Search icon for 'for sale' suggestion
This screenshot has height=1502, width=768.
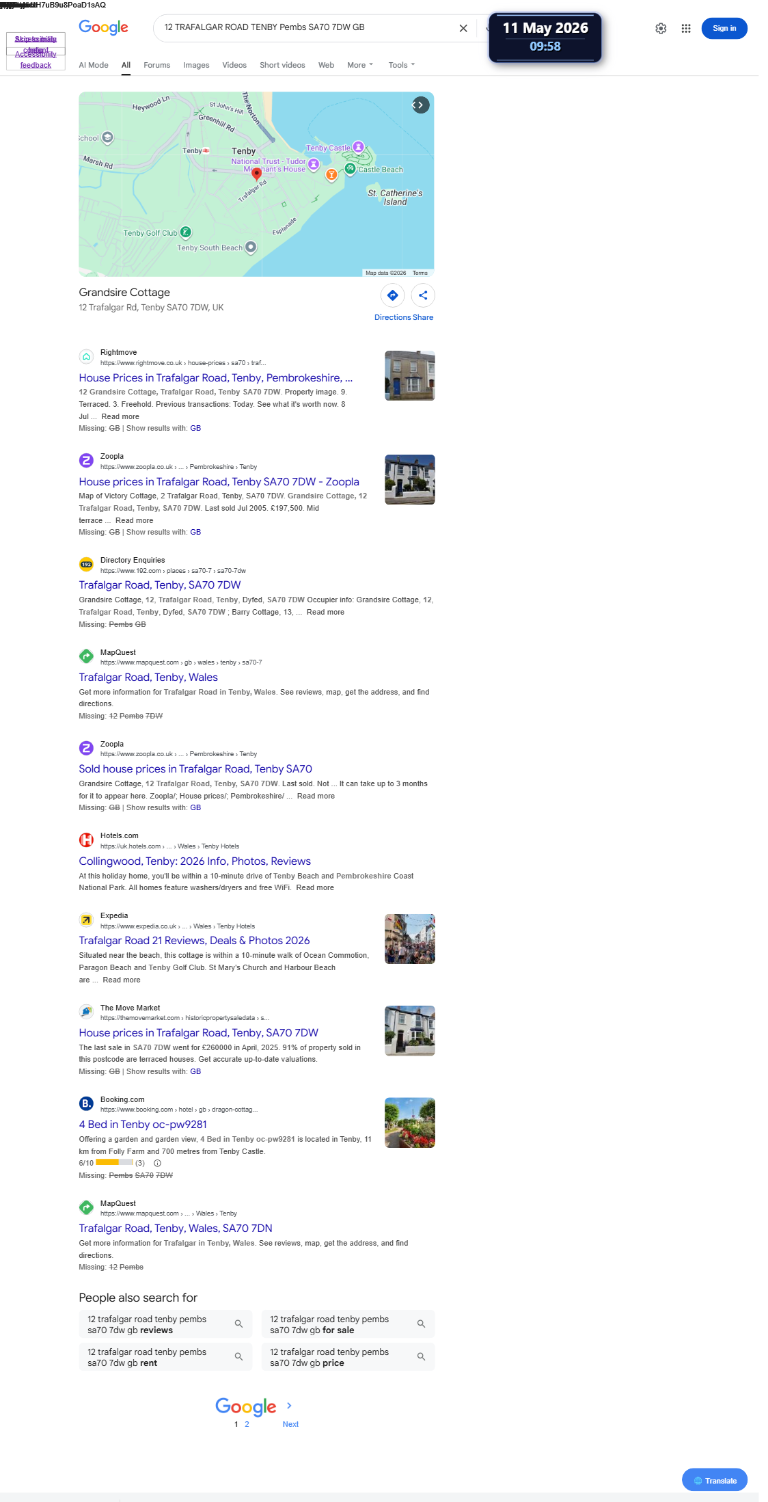421,1324
